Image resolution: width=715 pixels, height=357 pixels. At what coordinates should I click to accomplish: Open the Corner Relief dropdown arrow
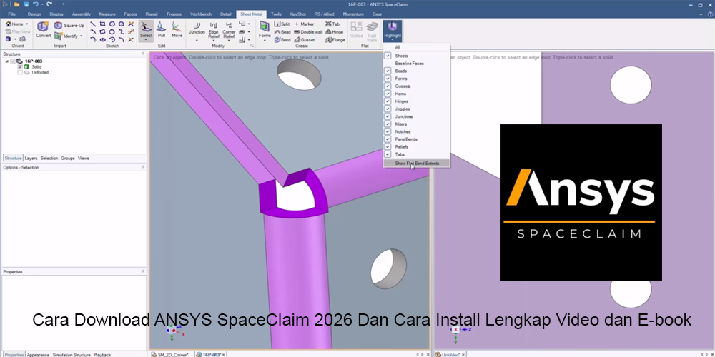229,40
